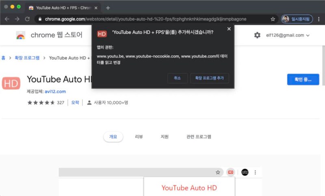Click the user count person icon
Viewport: 325px width, 196px height.
(x=89, y=102)
